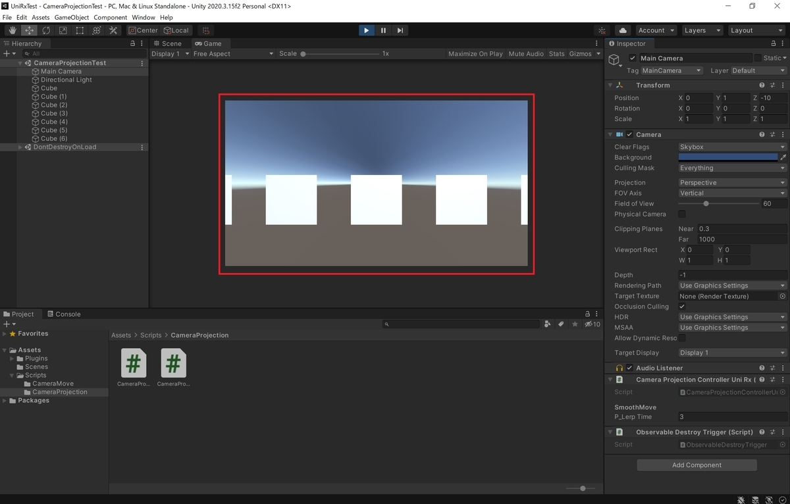Select the Hand tool in toolbar
790x504 pixels.
[13, 30]
